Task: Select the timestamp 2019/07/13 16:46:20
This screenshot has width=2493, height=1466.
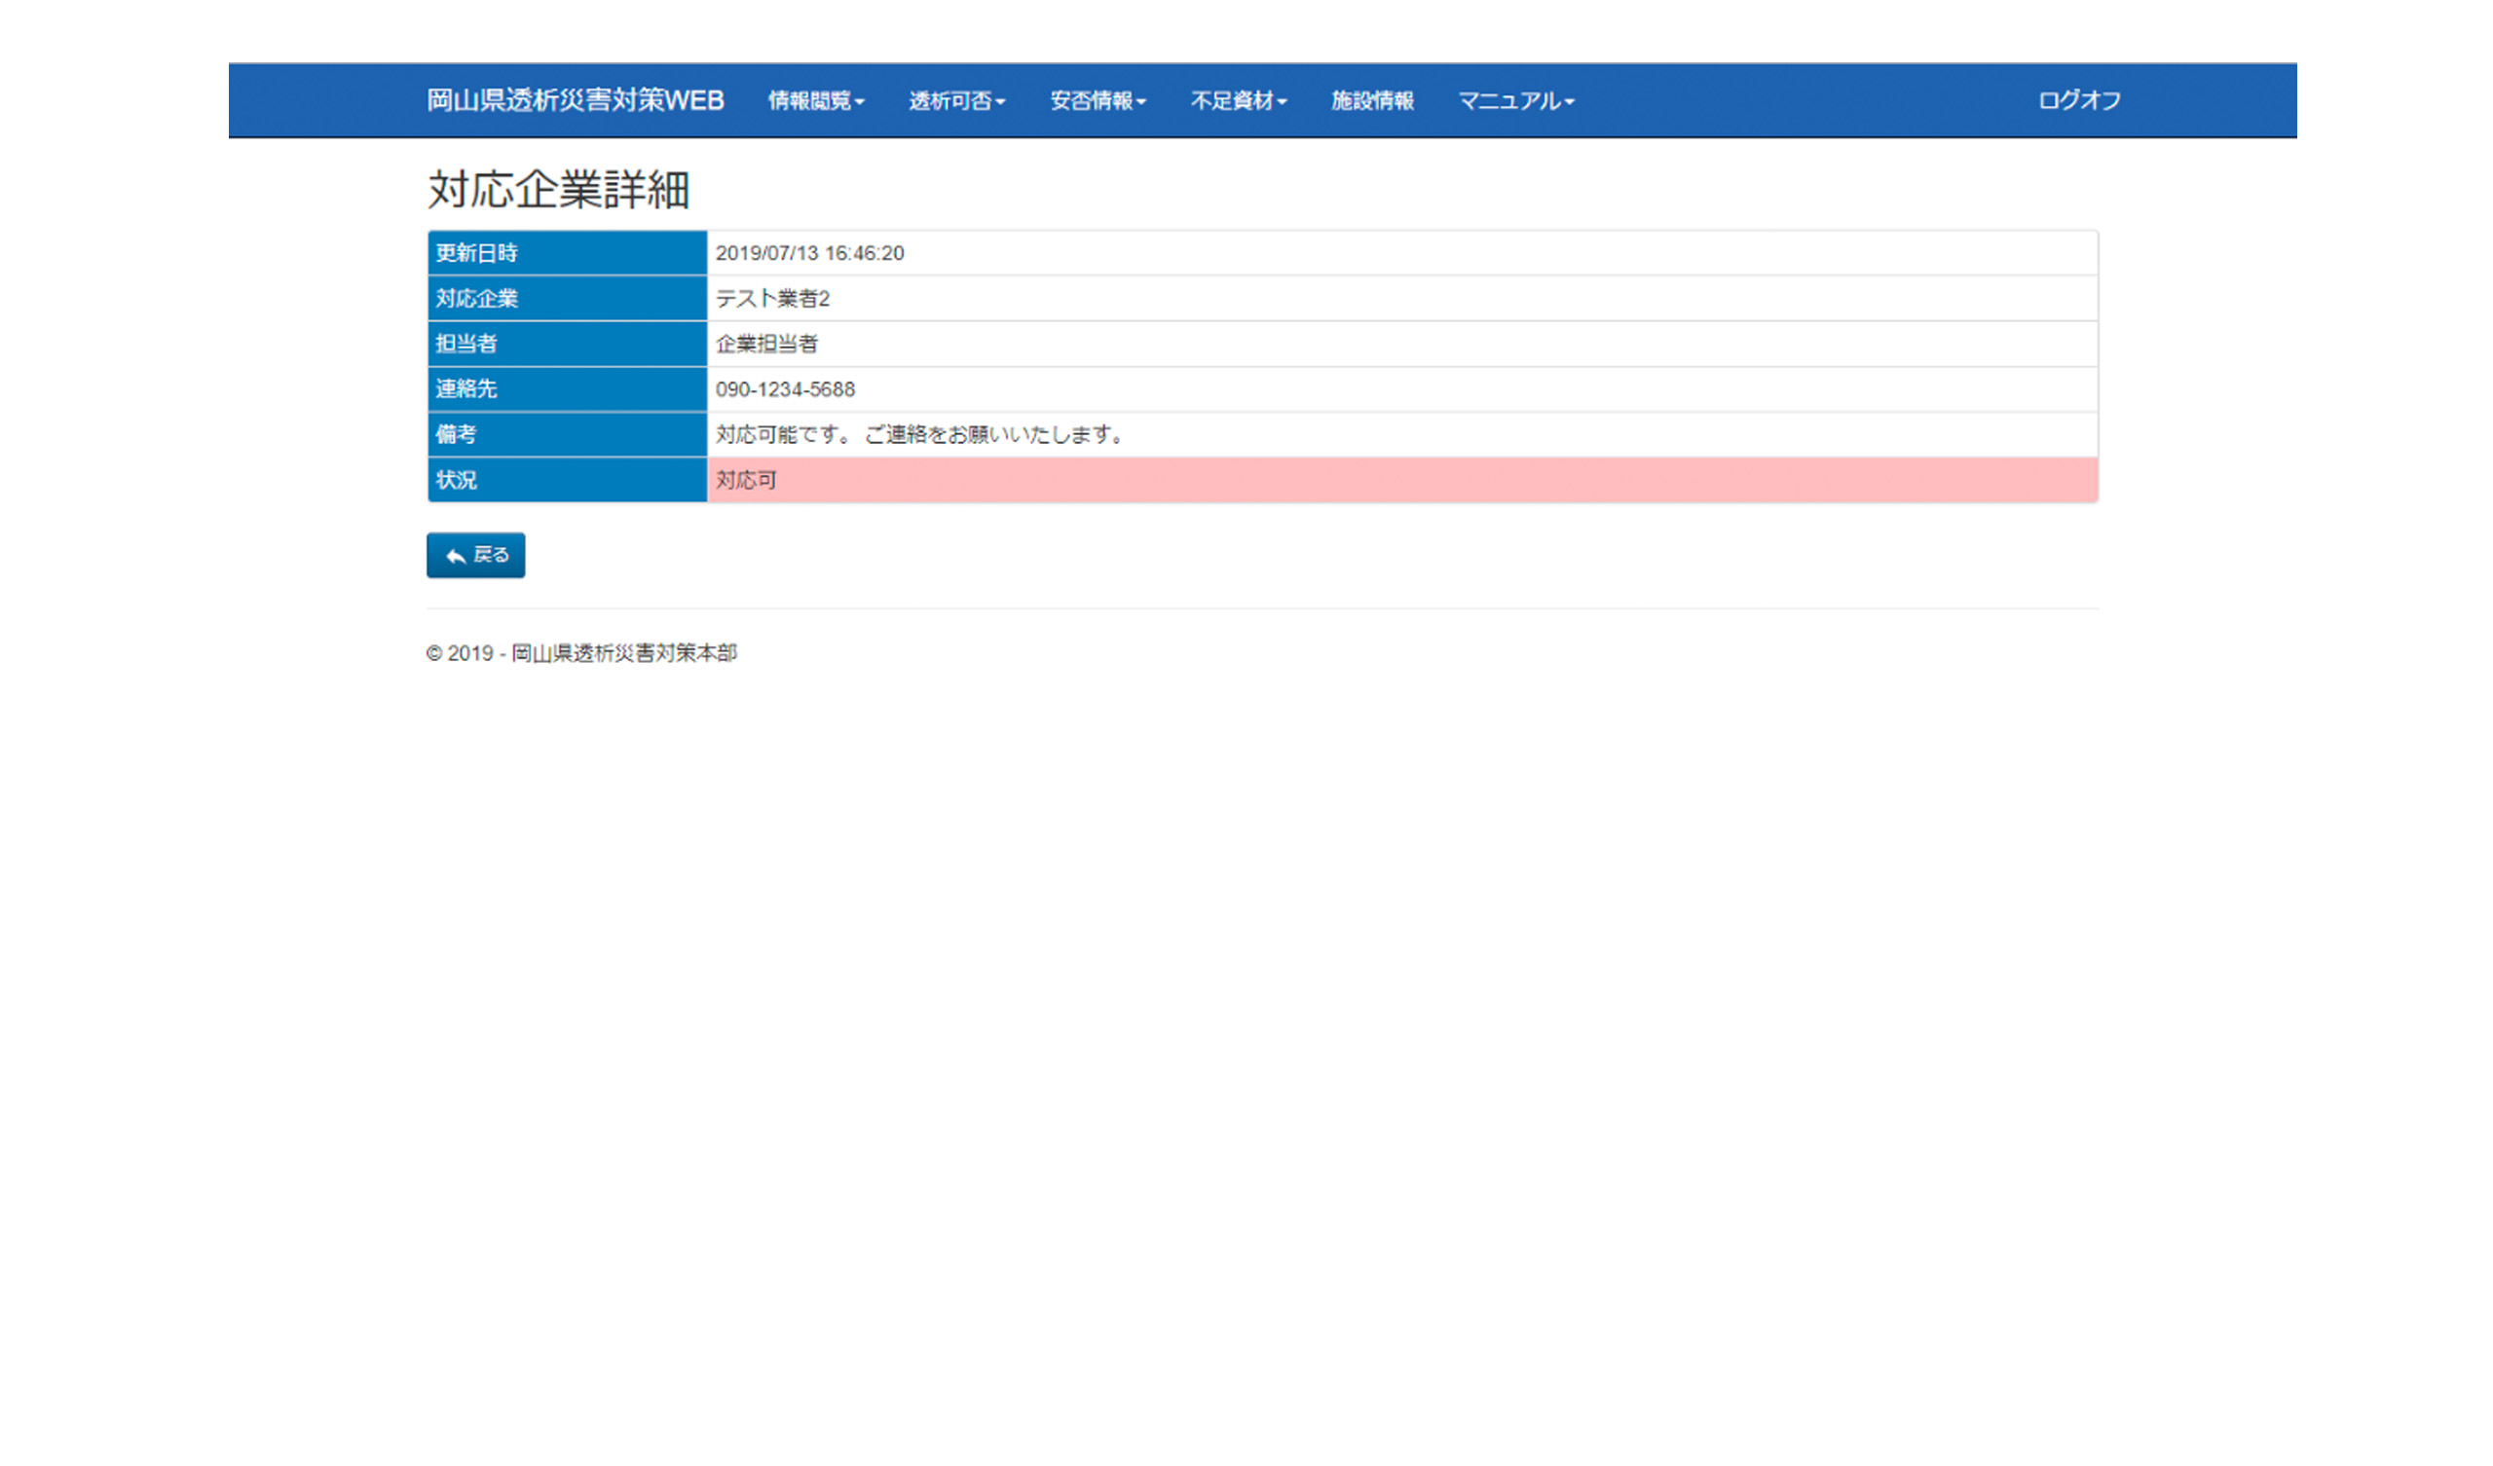Action: pos(809,253)
